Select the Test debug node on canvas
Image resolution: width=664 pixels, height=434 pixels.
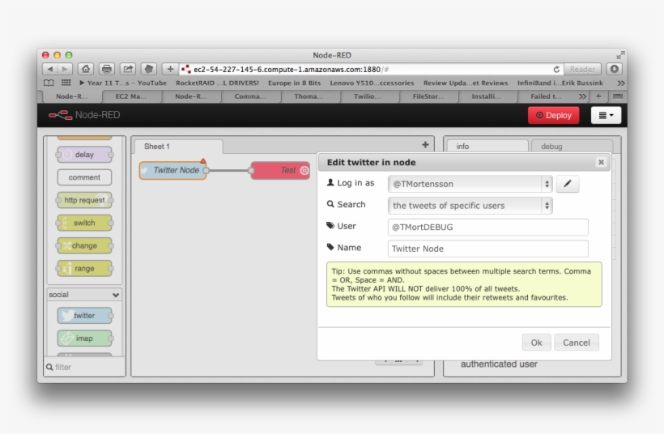pyautogui.click(x=280, y=170)
